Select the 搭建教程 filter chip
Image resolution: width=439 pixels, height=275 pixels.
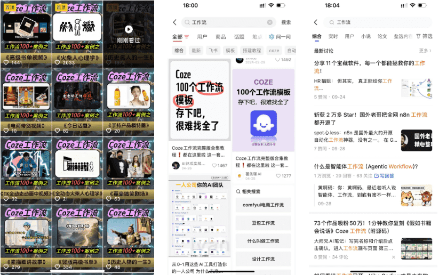tap(252, 50)
